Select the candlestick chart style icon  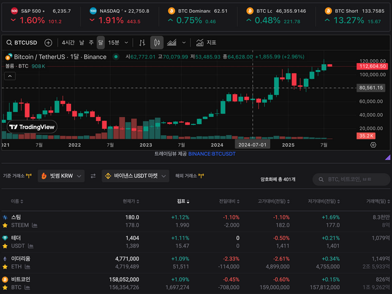tap(157, 42)
